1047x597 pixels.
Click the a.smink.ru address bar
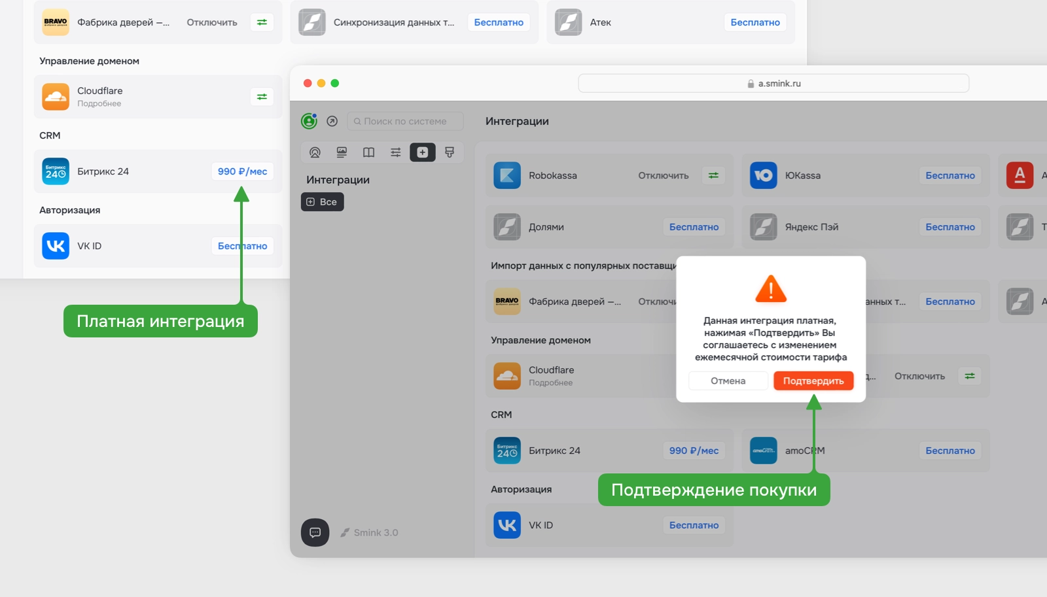(x=773, y=83)
